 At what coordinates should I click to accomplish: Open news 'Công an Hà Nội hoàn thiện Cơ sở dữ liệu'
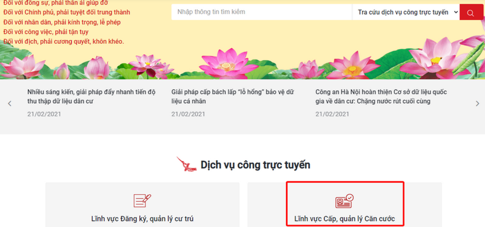(x=381, y=97)
